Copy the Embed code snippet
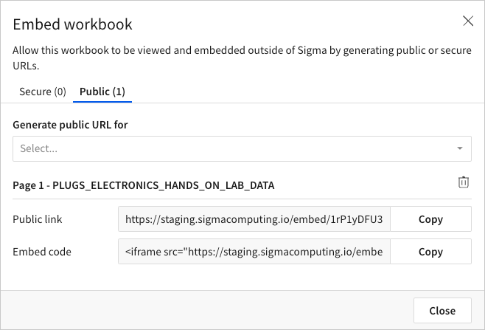The width and height of the screenshot is (485, 330). coord(430,252)
